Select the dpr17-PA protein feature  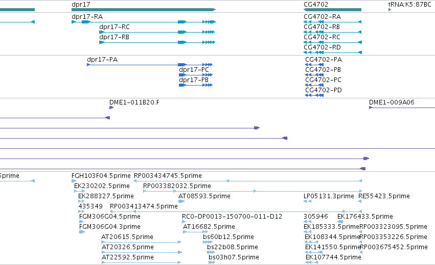[150, 65]
